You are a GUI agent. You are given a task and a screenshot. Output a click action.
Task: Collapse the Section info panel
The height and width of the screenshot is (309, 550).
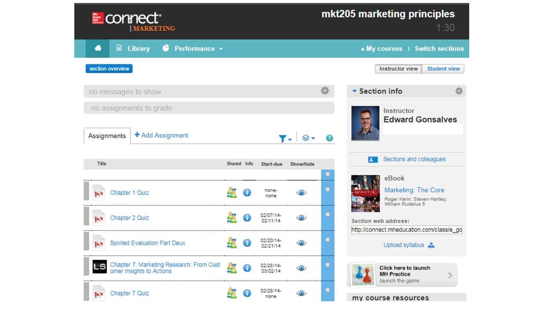(354, 91)
